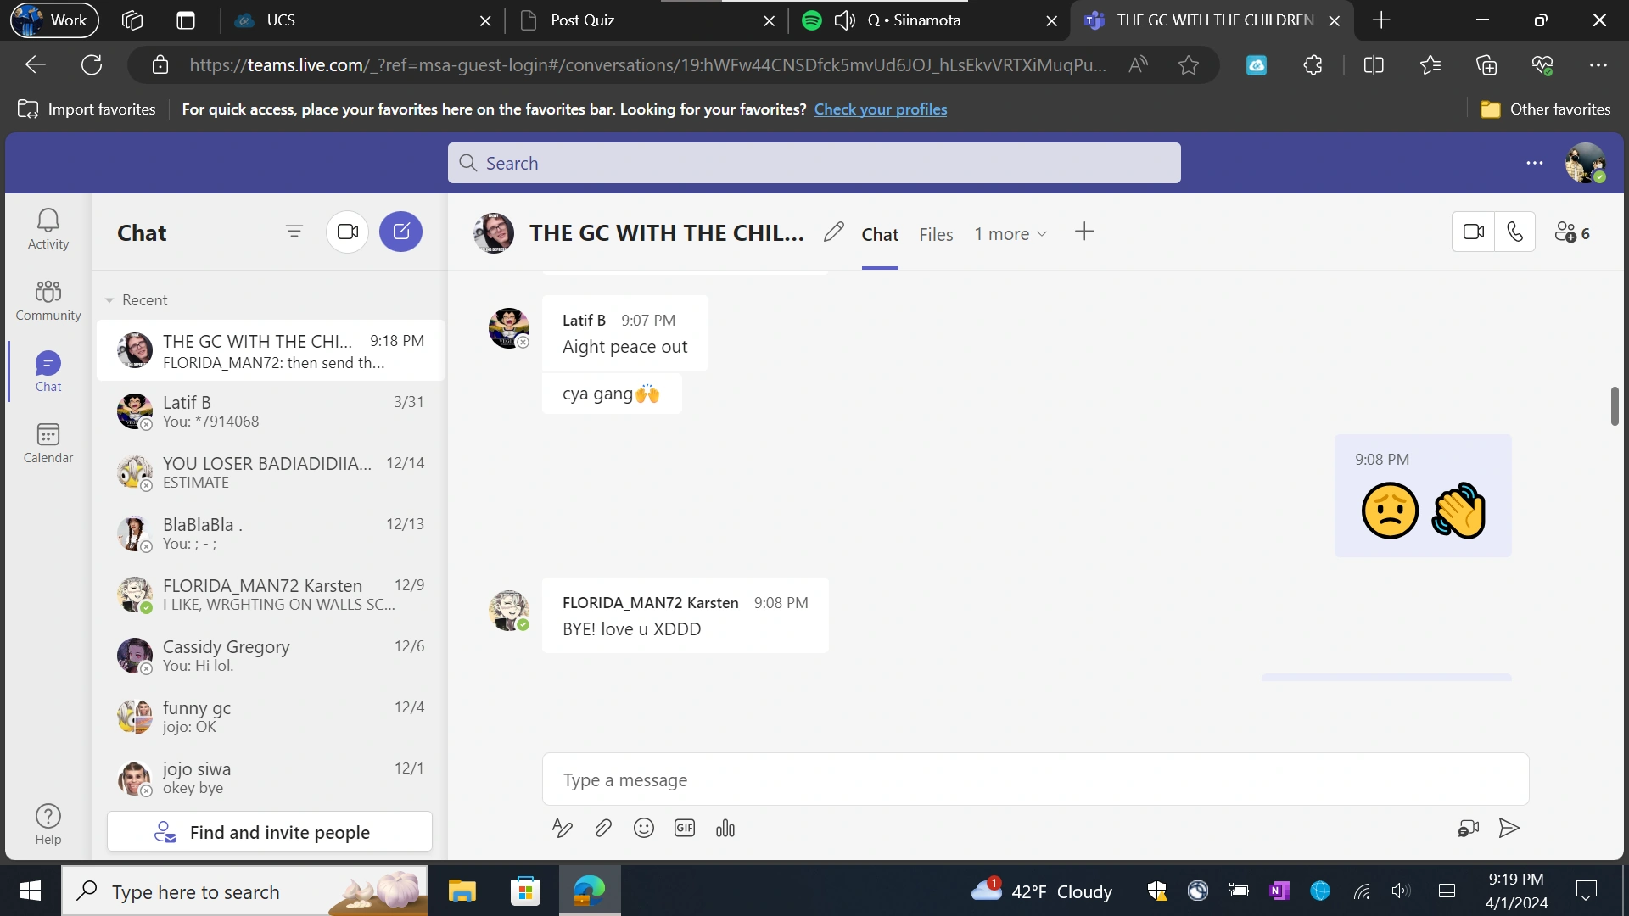Attach a file to the message
The width and height of the screenshot is (1629, 916).
tap(603, 829)
